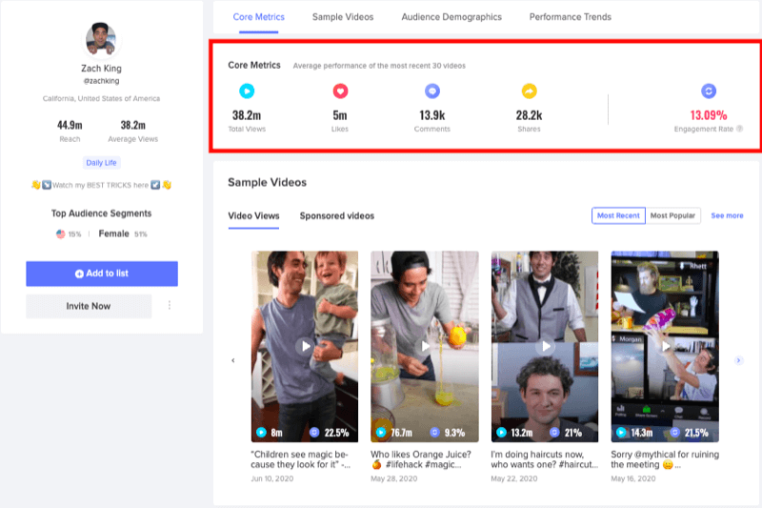Screen dimensions: 762x508
Task: Select the Video Views sub-tab
Action: (253, 215)
